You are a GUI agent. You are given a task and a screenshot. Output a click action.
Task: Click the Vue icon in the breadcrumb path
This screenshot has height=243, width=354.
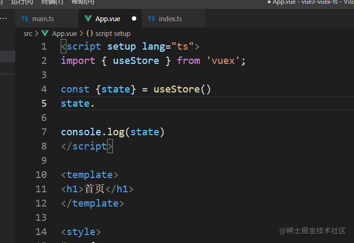pos(45,33)
